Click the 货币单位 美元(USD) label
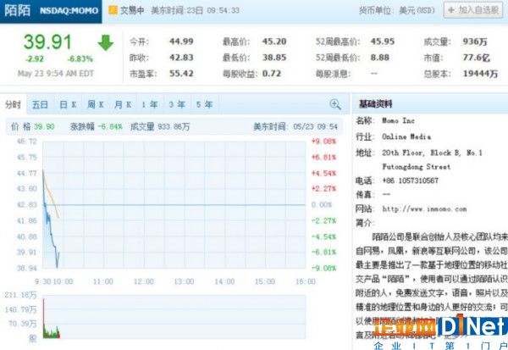508x350 pixels. (x=396, y=10)
